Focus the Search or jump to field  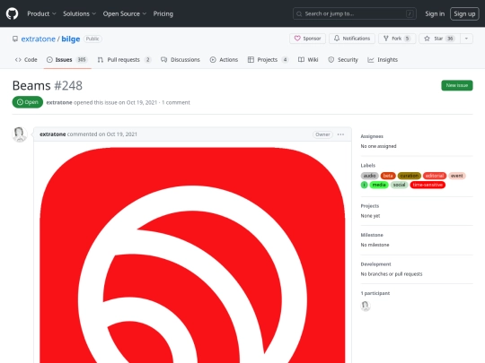pyautogui.click(x=355, y=13)
